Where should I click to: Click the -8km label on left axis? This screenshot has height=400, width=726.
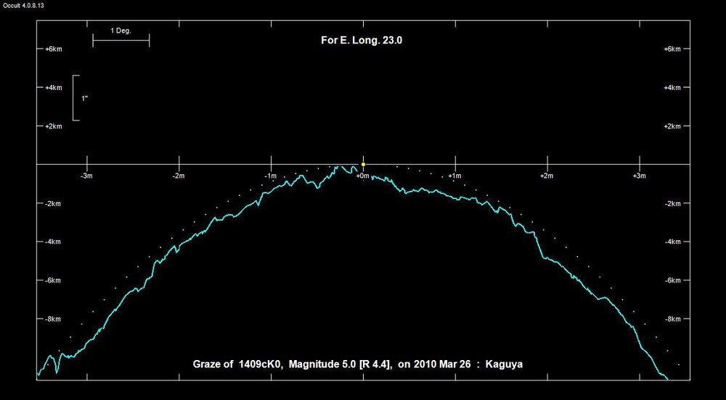pos(53,319)
